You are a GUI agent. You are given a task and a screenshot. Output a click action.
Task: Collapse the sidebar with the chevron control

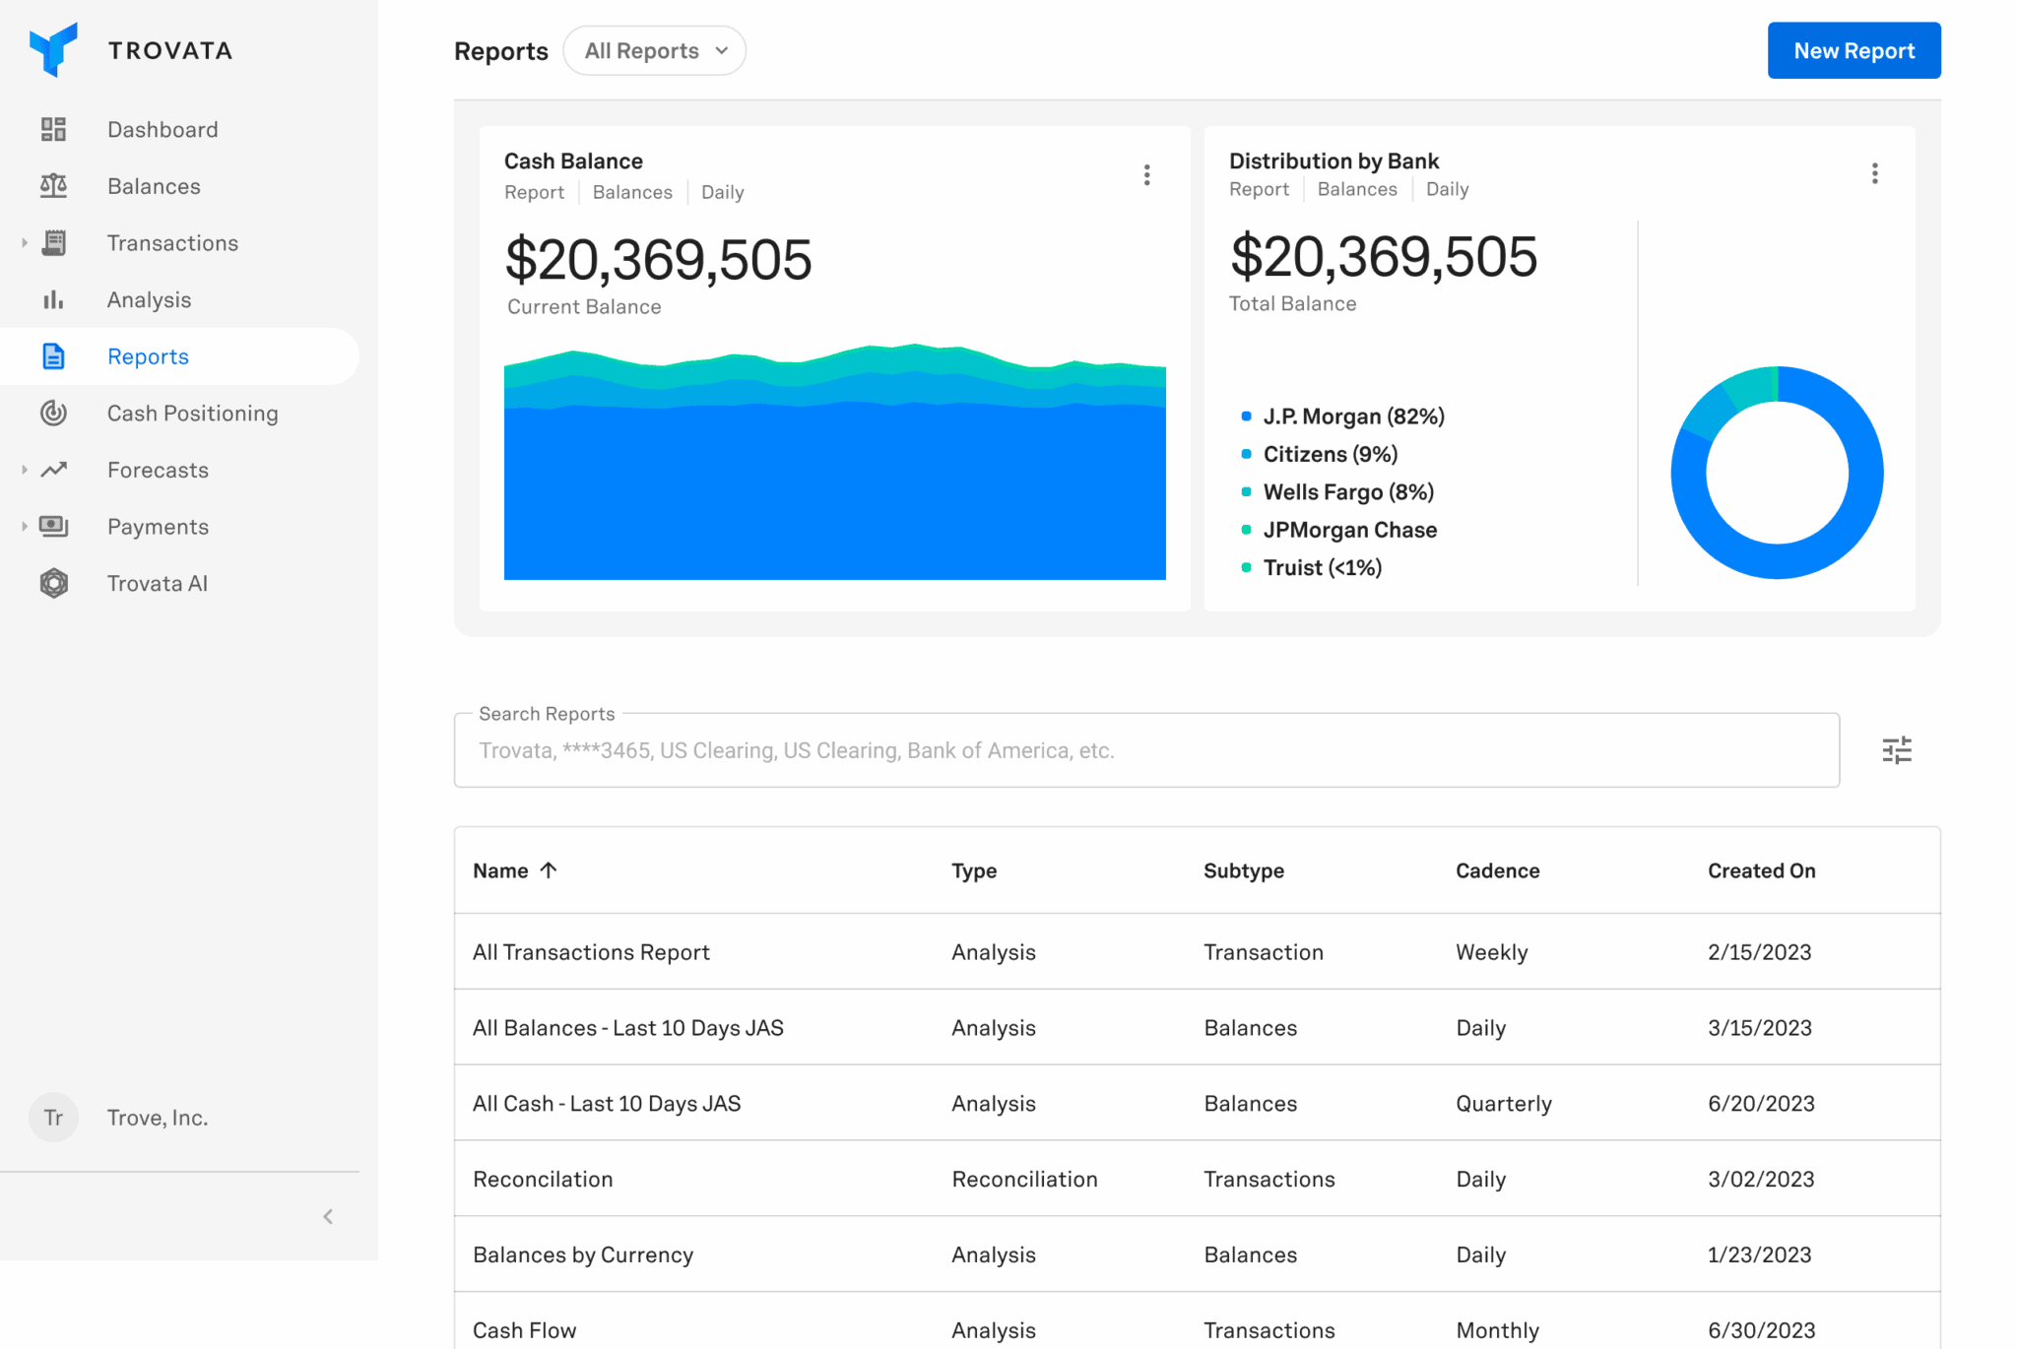[x=328, y=1216]
